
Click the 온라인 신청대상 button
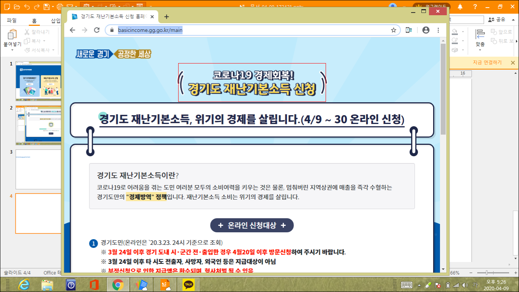pyautogui.click(x=252, y=225)
